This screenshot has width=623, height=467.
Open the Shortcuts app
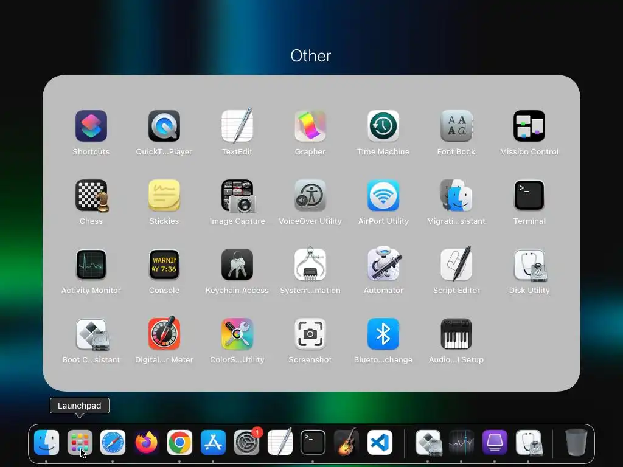point(91,126)
